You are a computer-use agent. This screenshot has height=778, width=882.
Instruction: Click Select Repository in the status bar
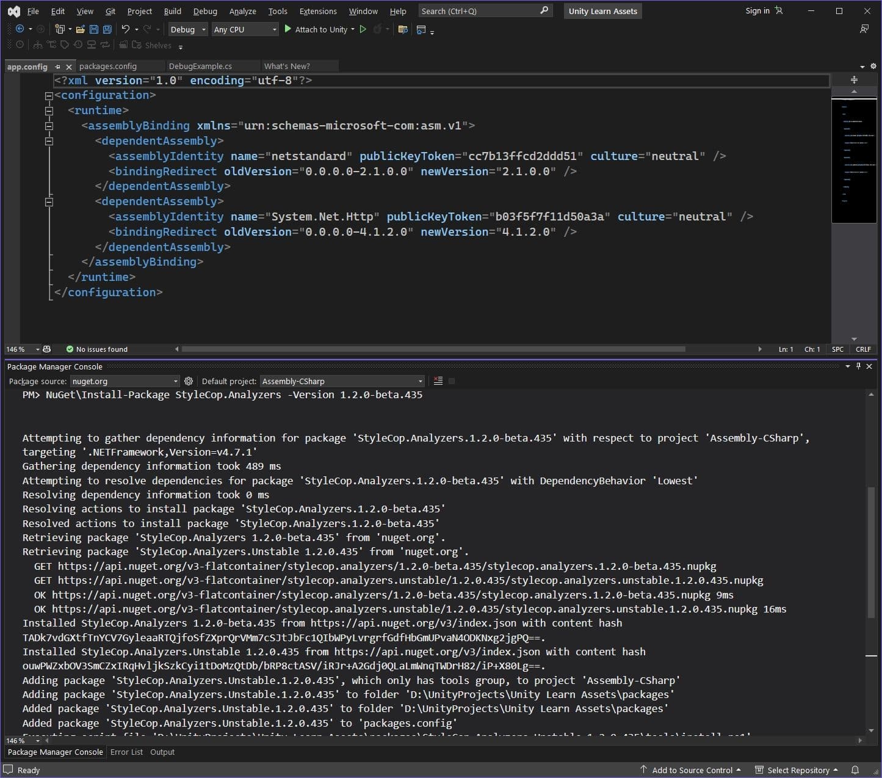tap(797, 769)
